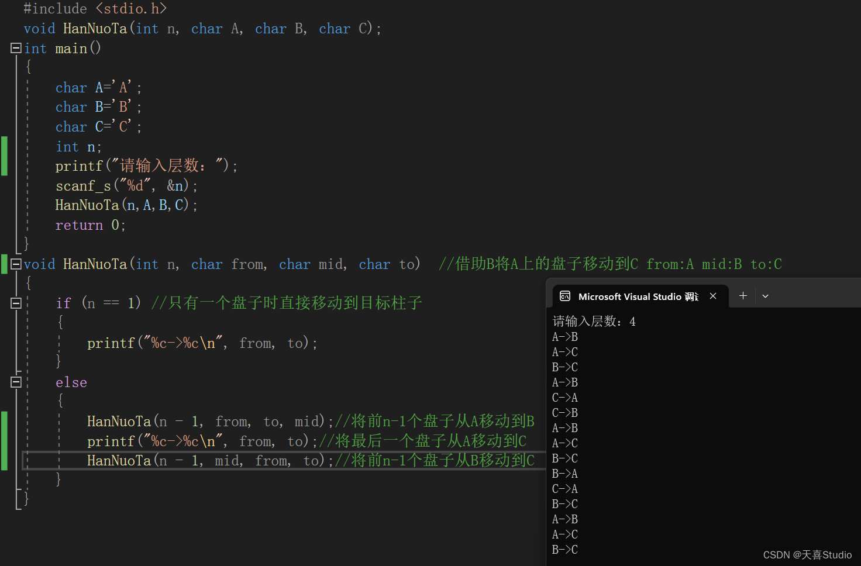Image resolution: width=861 pixels, height=566 pixels.
Task: Click the char A='A' declaration
Action: point(98,88)
